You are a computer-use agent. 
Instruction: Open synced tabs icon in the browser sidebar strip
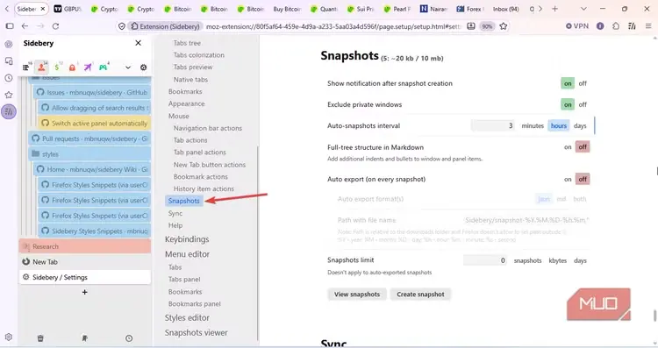[9, 61]
